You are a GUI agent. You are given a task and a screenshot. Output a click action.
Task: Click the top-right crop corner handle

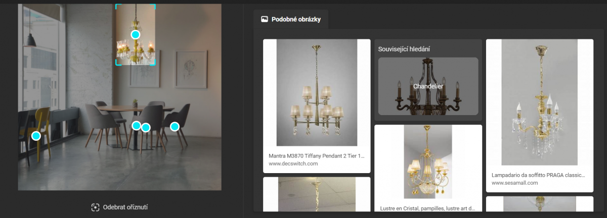(152, 7)
